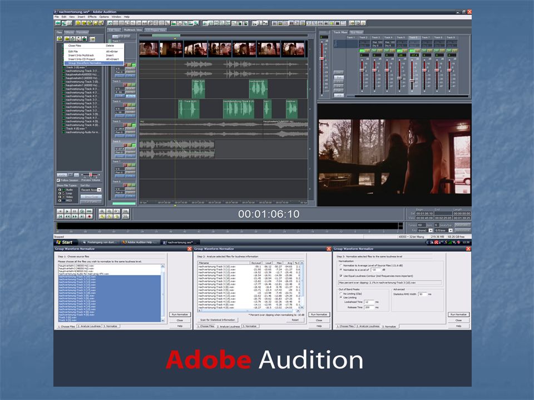
Task: Choose Close Files from context menu
Action: click(x=93, y=46)
